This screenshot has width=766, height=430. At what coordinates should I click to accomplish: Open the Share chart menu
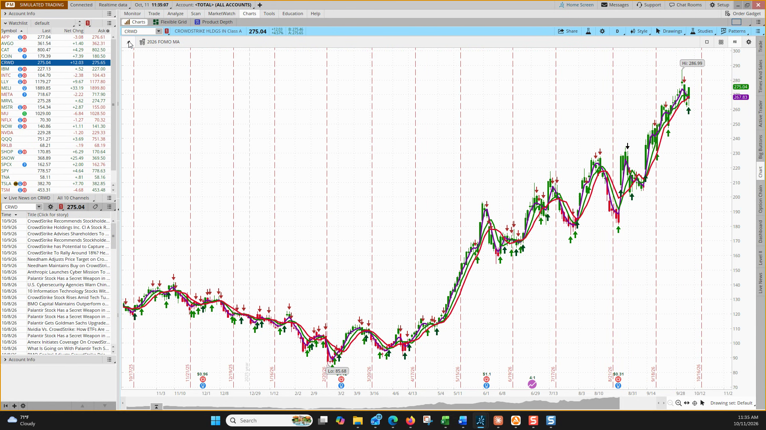(x=568, y=31)
